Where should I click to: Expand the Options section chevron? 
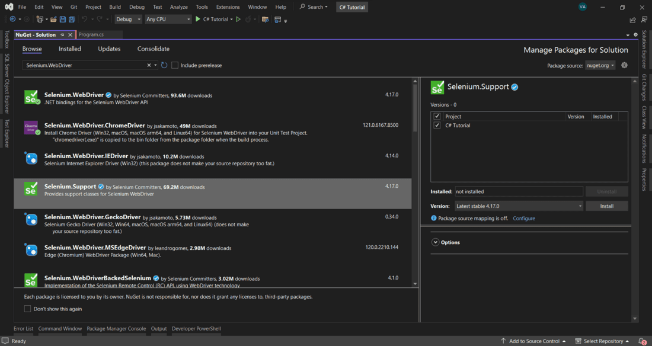tap(436, 242)
